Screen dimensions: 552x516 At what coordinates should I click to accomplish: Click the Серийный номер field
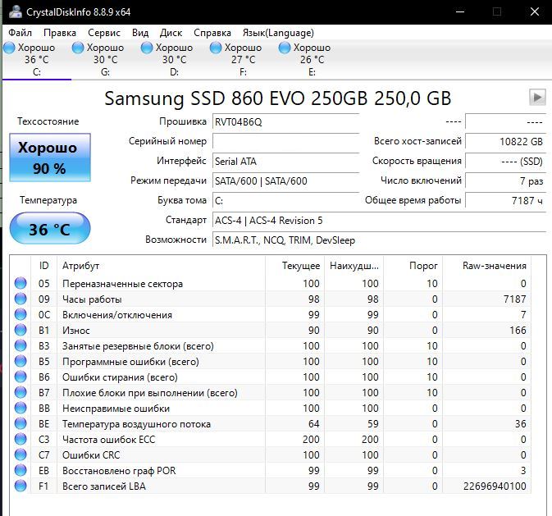pos(285,142)
